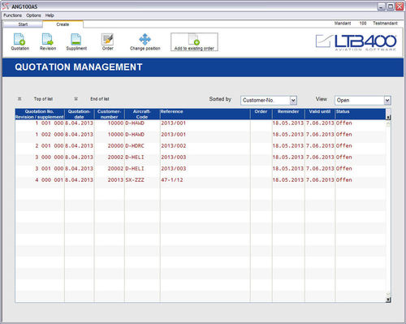
Task: Click the End of list label
Action: pyautogui.click(x=100, y=99)
